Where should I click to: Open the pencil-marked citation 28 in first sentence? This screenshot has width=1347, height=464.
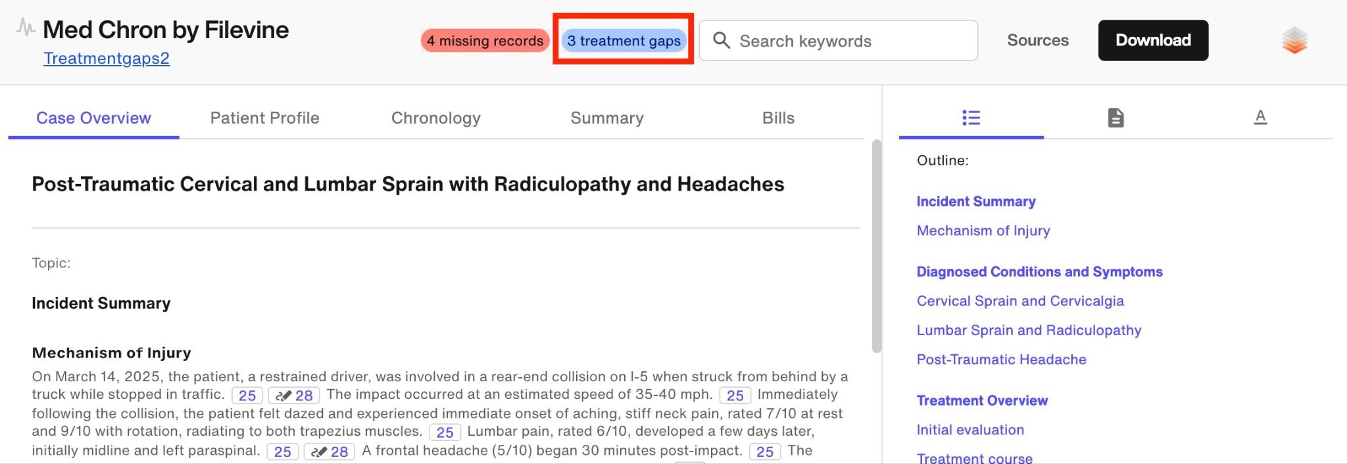pos(294,396)
